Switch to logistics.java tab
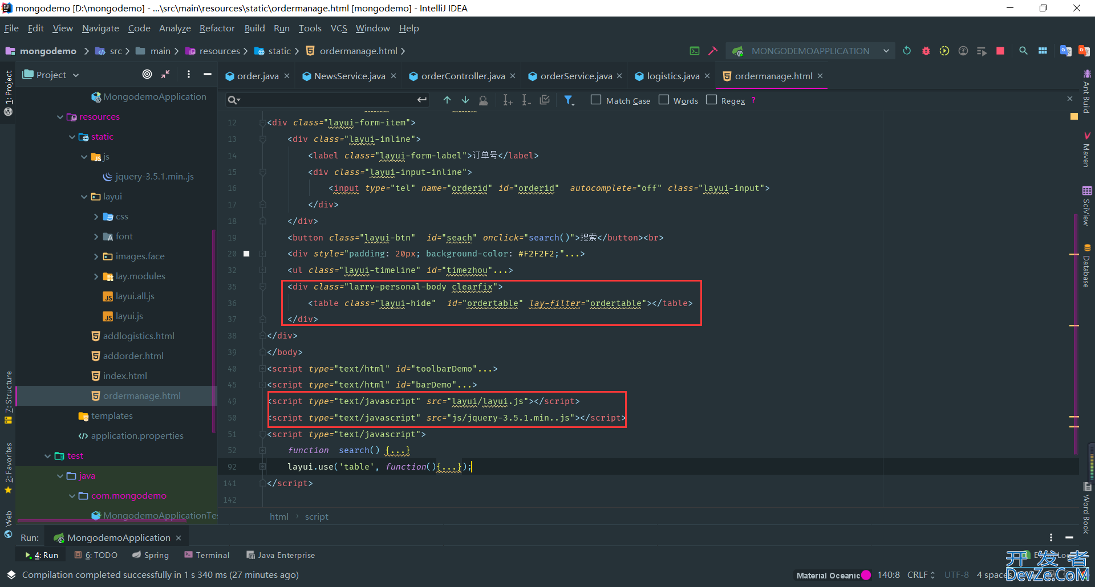 click(x=672, y=76)
